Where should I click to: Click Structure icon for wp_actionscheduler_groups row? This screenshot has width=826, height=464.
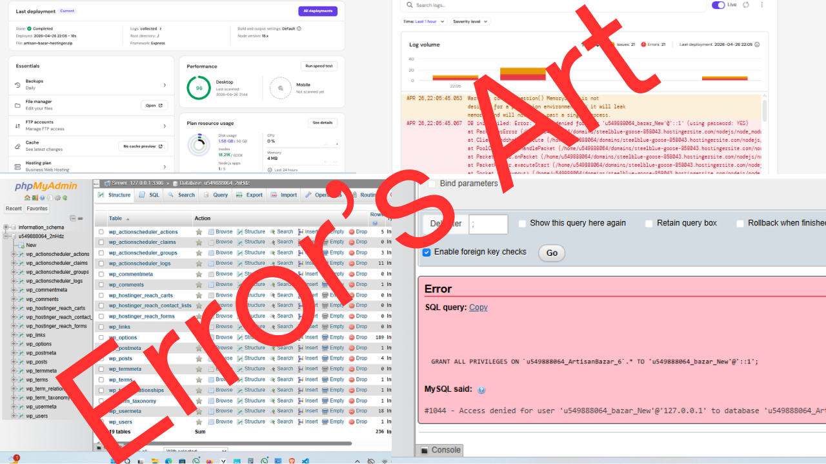click(240, 253)
